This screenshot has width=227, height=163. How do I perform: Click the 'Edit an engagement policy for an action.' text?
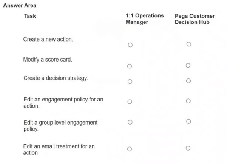pyautogui.click(x=63, y=103)
